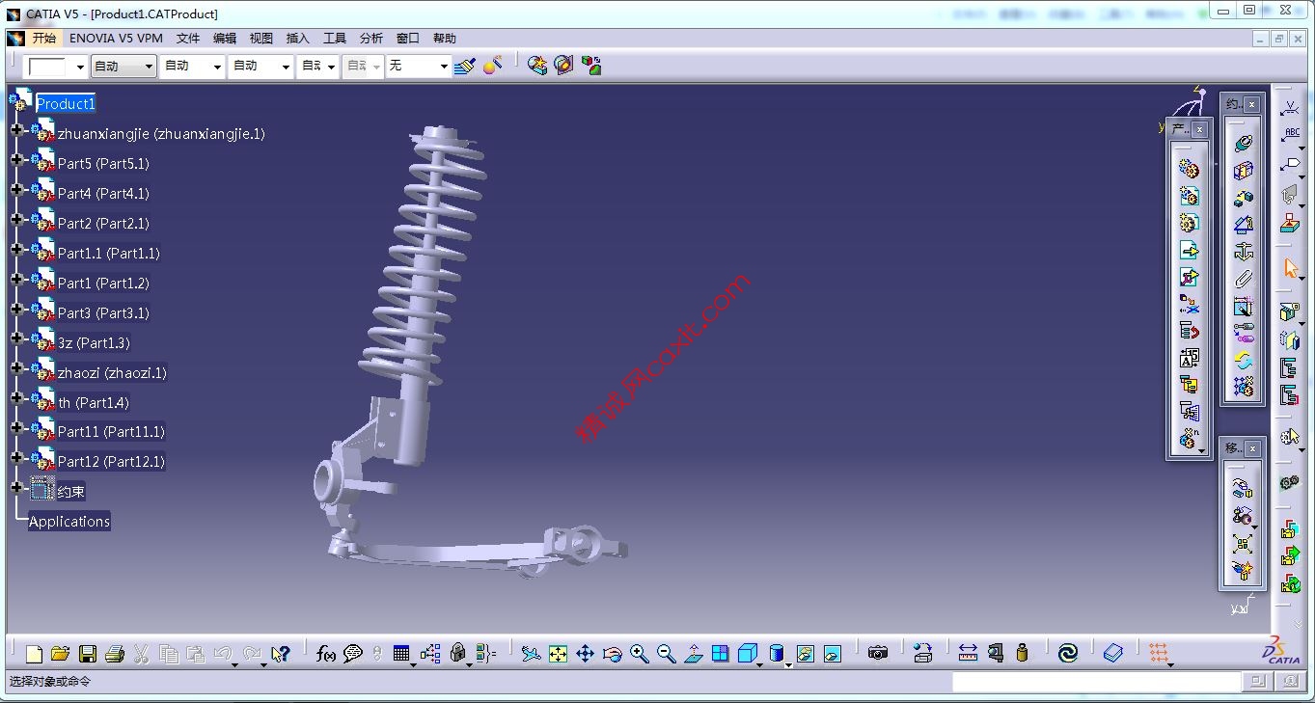Open the 帮助 menu

coord(445,38)
